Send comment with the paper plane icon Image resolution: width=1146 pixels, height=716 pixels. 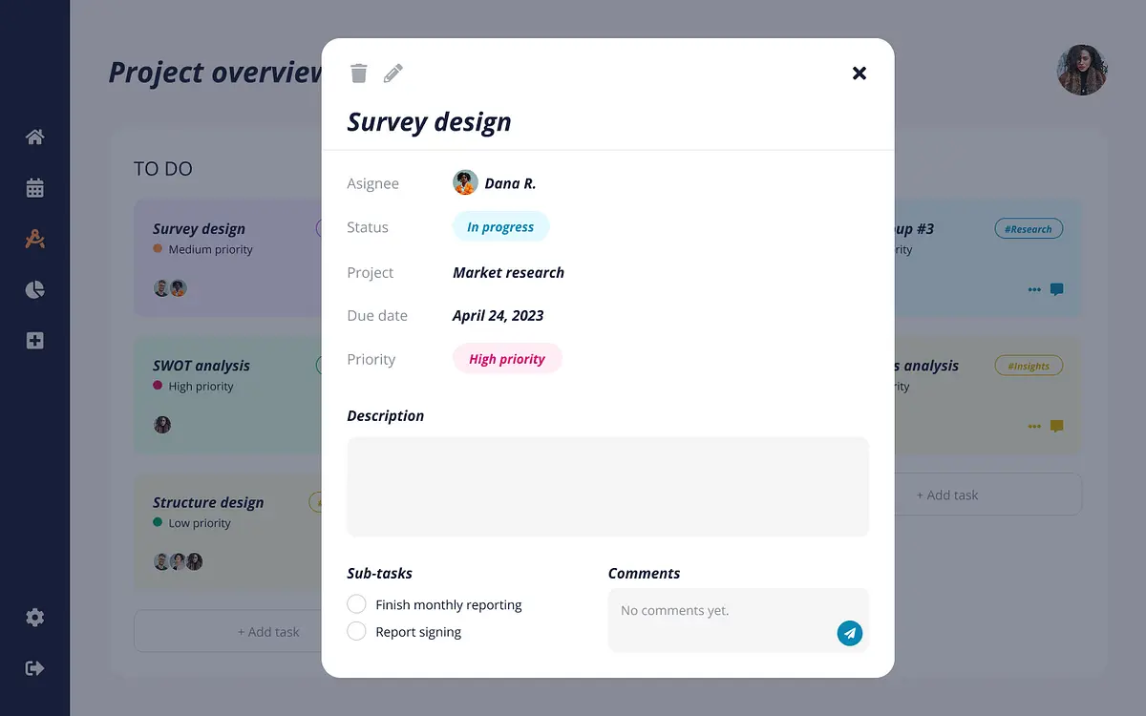tap(849, 633)
